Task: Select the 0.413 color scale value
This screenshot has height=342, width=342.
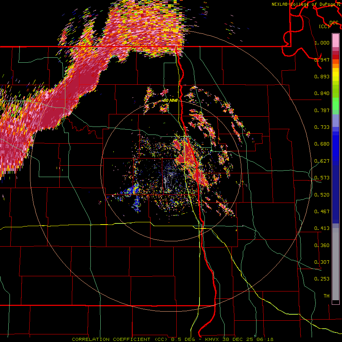Action: 322,228
